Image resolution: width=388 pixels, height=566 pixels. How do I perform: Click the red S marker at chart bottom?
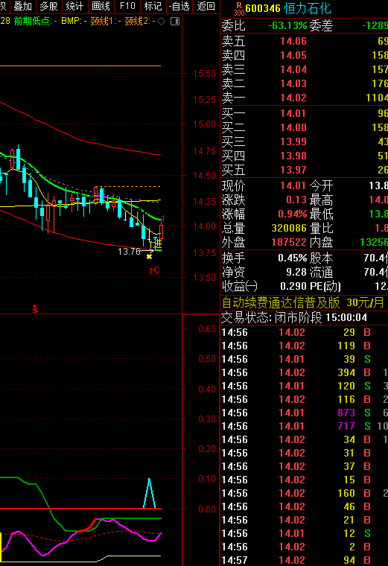pos(35,309)
